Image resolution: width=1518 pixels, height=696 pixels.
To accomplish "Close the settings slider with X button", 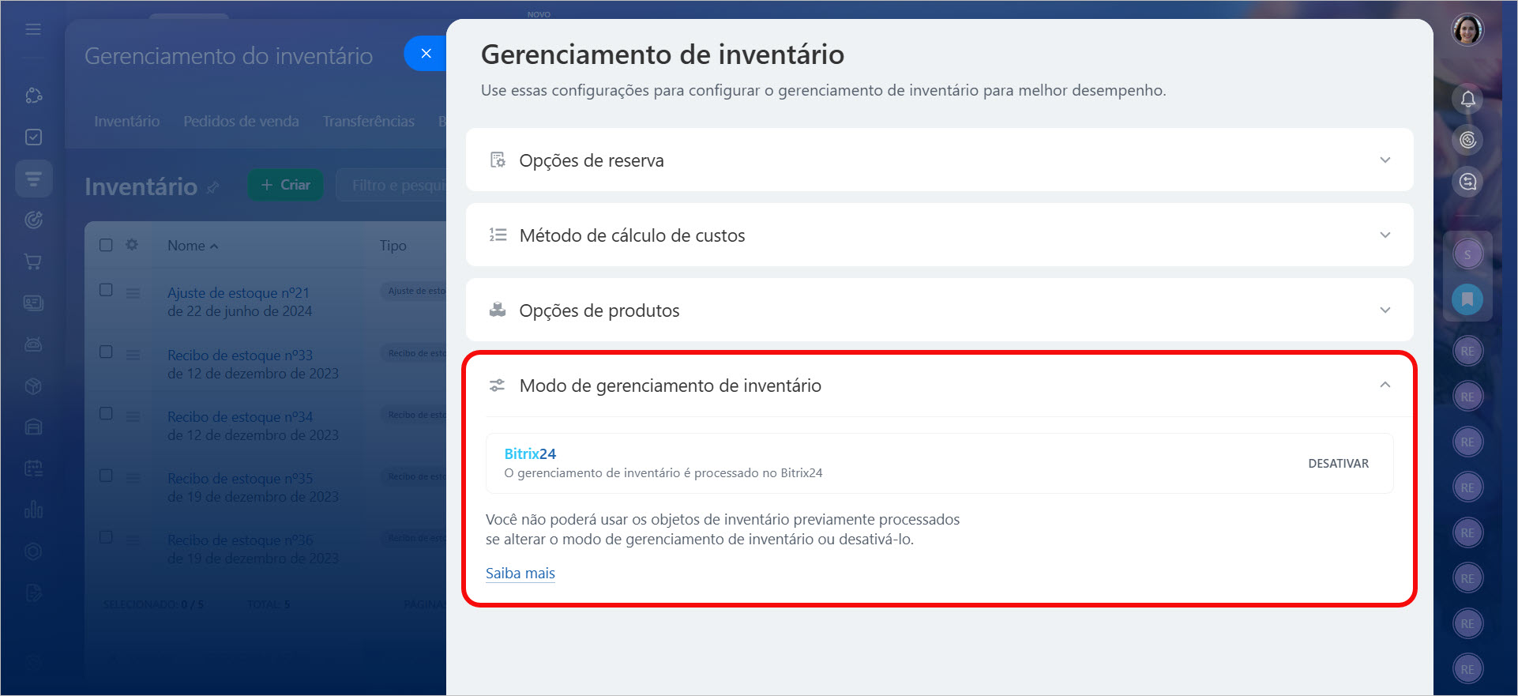I will click(x=426, y=54).
